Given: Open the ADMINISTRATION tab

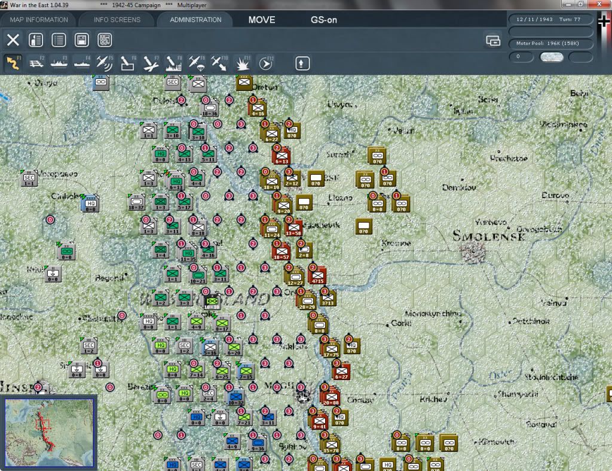Looking at the screenshot, I should tap(195, 20).
